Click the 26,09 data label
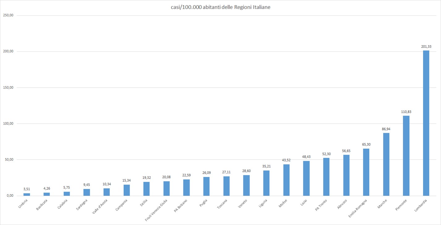 pyautogui.click(x=206, y=173)
